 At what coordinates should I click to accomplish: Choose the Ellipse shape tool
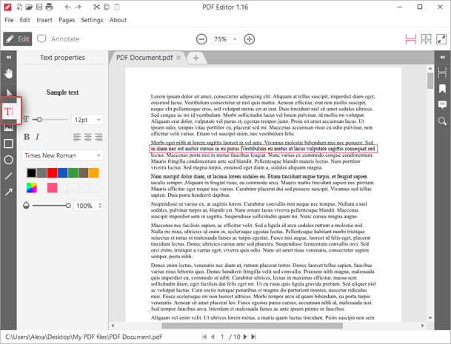tap(9, 160)
